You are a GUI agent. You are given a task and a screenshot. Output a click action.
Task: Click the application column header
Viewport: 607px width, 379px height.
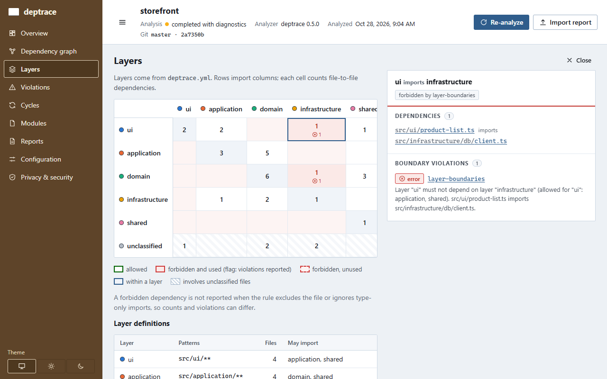pyautogui.click(x=221, y=108)
